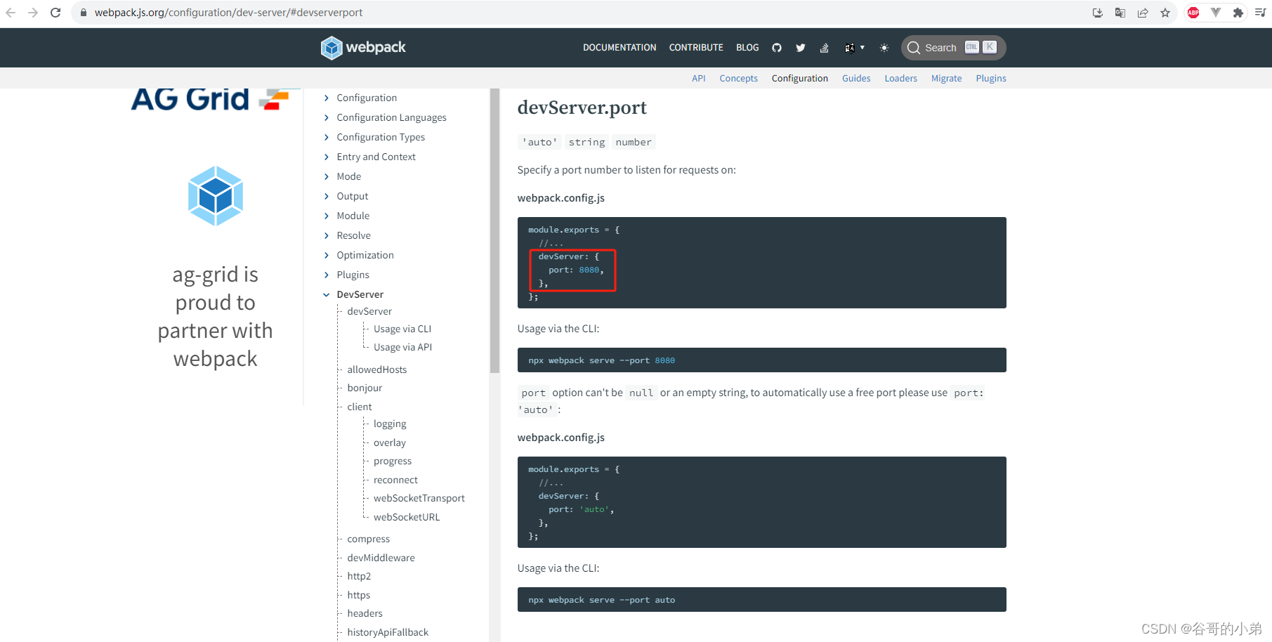Jump to webSocketTransport subsection
Screen dimensions: 1272x642
pos(419,498)
